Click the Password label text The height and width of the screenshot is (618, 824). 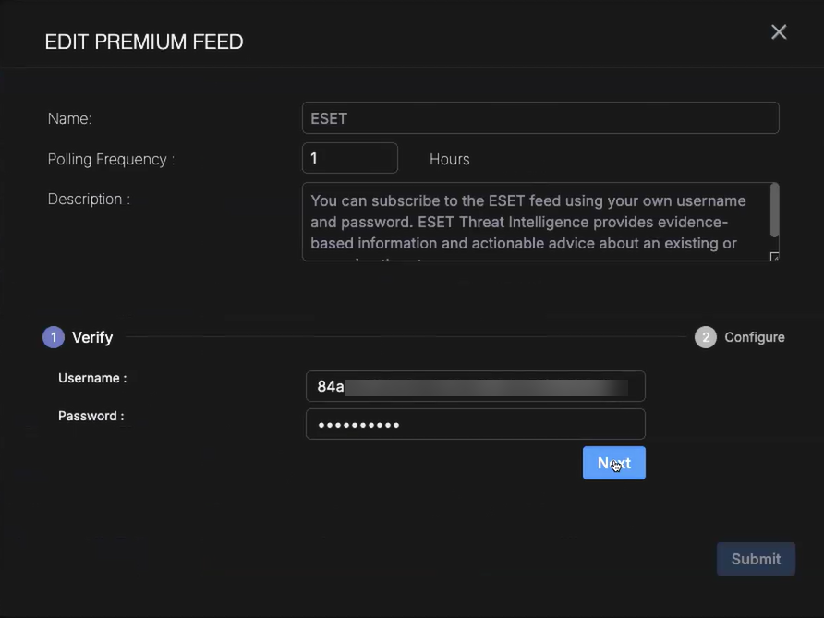(91, 416)
